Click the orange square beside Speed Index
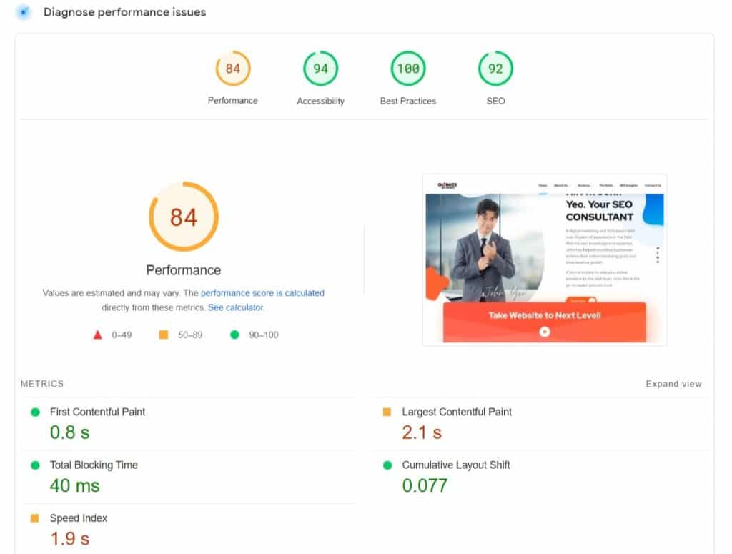Image resolution: width=732 pixels, height=554 pixels. (34, 518)
